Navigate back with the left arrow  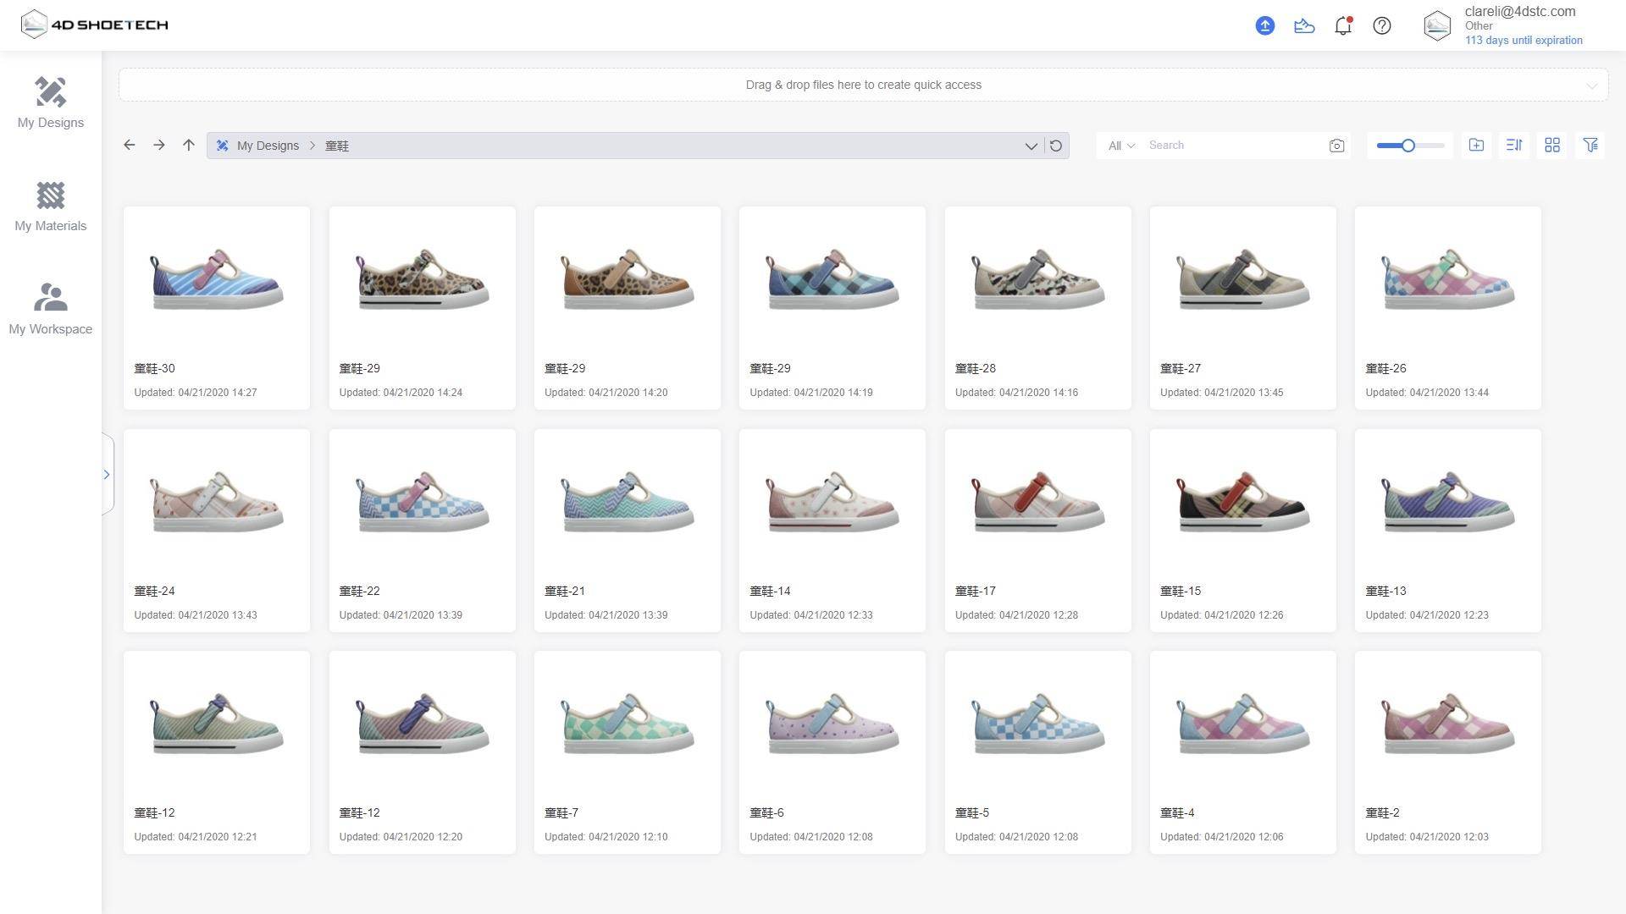click(130, 145)
